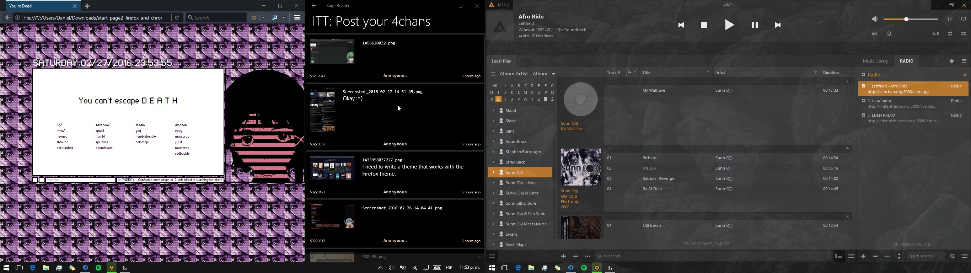
Task: Uncheck the /mu/ radio station checkbox
Action: tap(863, 101)
